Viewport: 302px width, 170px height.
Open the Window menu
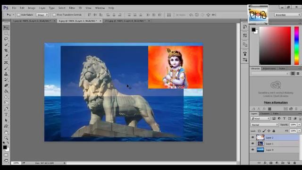tap(100, 8)
